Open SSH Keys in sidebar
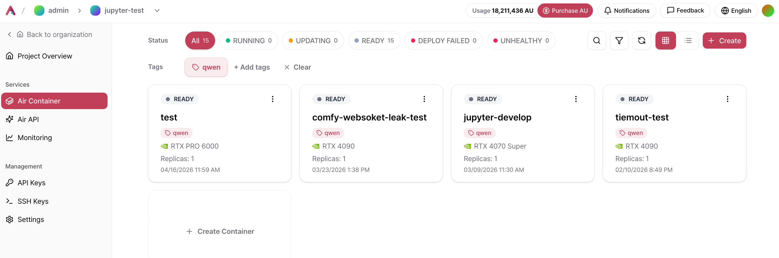 [x=54, y=201]
